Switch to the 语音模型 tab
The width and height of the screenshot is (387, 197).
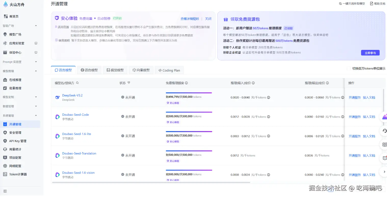[x=89, y=70]
